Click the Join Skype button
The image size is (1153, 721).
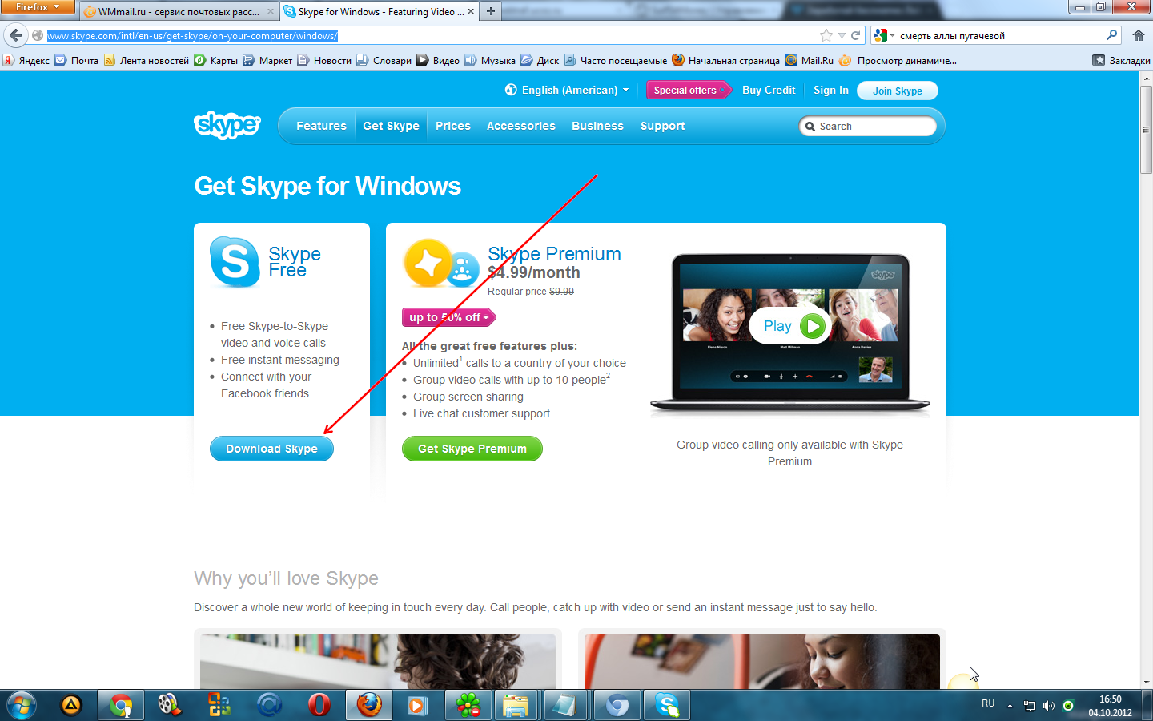[x=898, y=91]
